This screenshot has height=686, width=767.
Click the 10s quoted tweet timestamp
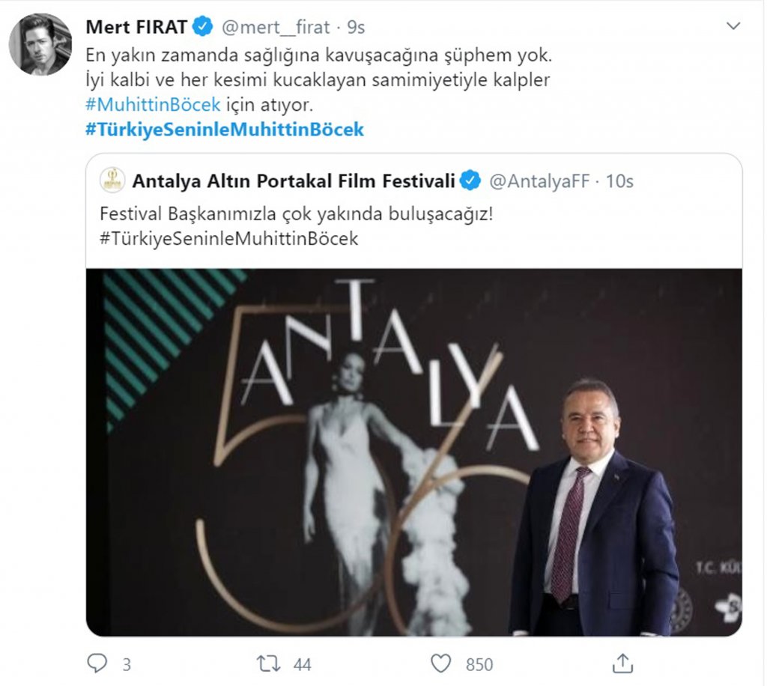(x=619, y=180)
